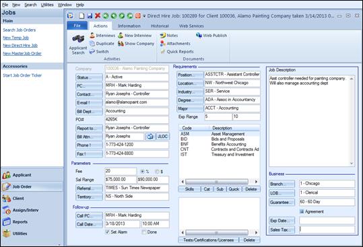
Task: Click the Interviews icon in Activities
Action: [92, 36]
